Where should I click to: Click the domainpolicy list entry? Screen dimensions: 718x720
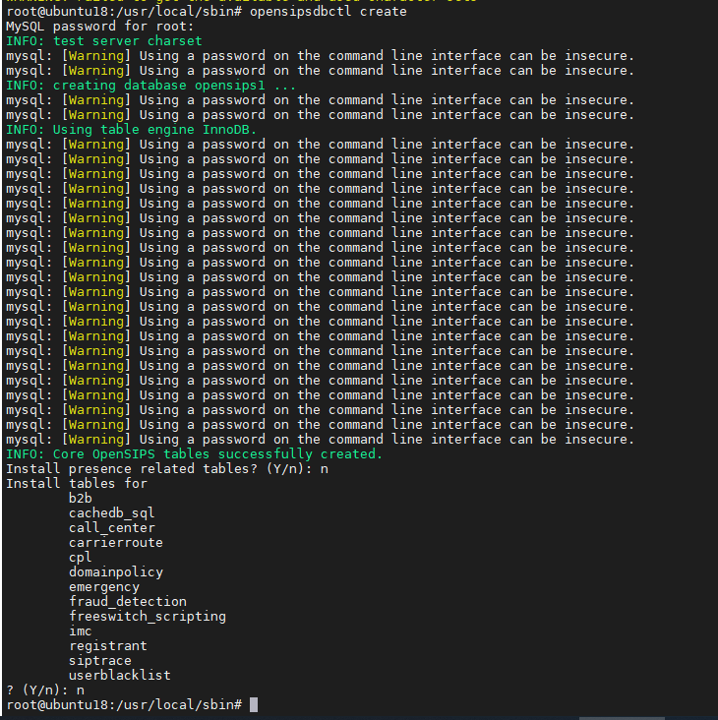point(115,572)
